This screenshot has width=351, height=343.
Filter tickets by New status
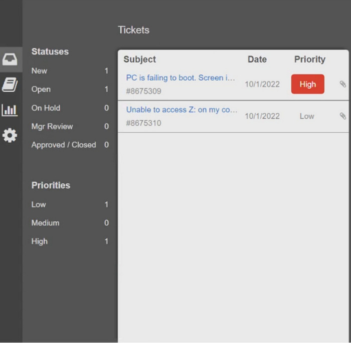point(70,71)
